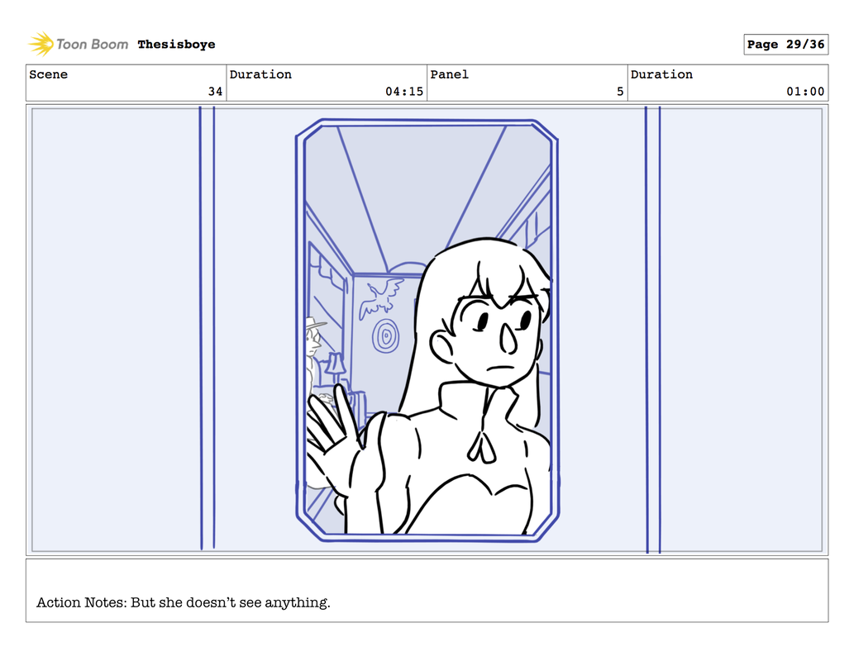Click the Panel label
854x661 pixels.
tap(450, 74)
